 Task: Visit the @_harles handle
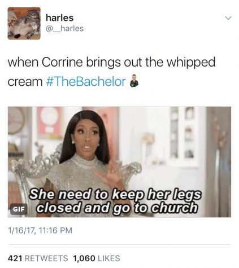(x=64, y=29)
